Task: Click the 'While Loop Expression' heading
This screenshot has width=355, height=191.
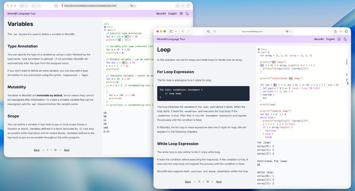Action: 178,144
